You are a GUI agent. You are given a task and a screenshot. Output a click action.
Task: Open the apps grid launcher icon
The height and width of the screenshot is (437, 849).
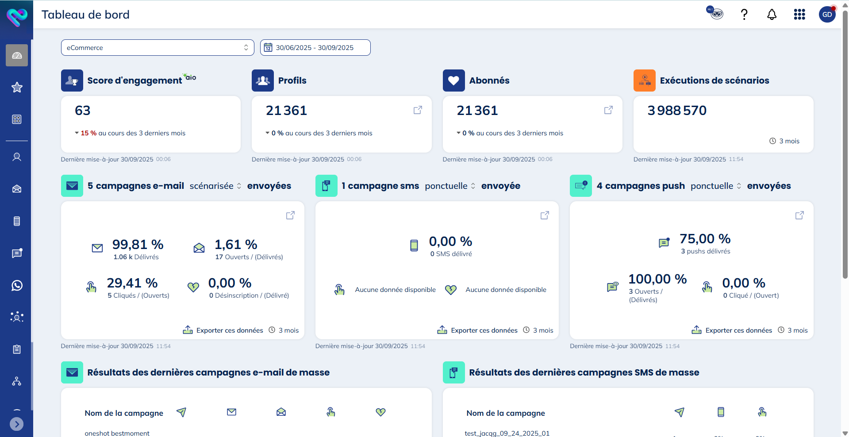click(x=799, y=15)
